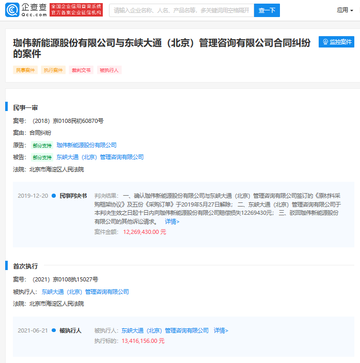Screen dimensions: 360x363
Task: Click the blue dot marker for 2019-12-20
Action: (x=54, y=196)
